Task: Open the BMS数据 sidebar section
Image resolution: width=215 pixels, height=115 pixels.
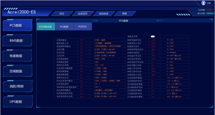Action: [17, 41]
